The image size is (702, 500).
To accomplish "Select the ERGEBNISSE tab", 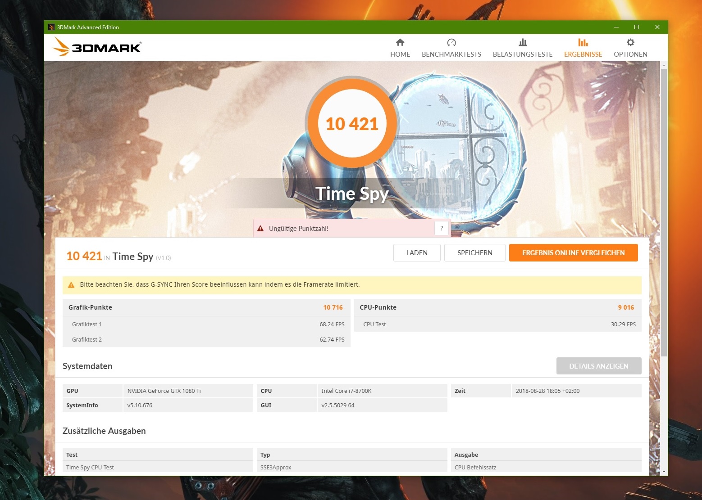I will tap(583, 48).
